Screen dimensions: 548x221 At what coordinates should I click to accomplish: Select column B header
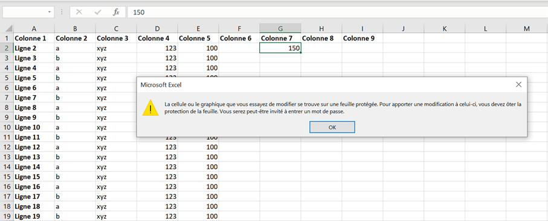pos(75,28)
